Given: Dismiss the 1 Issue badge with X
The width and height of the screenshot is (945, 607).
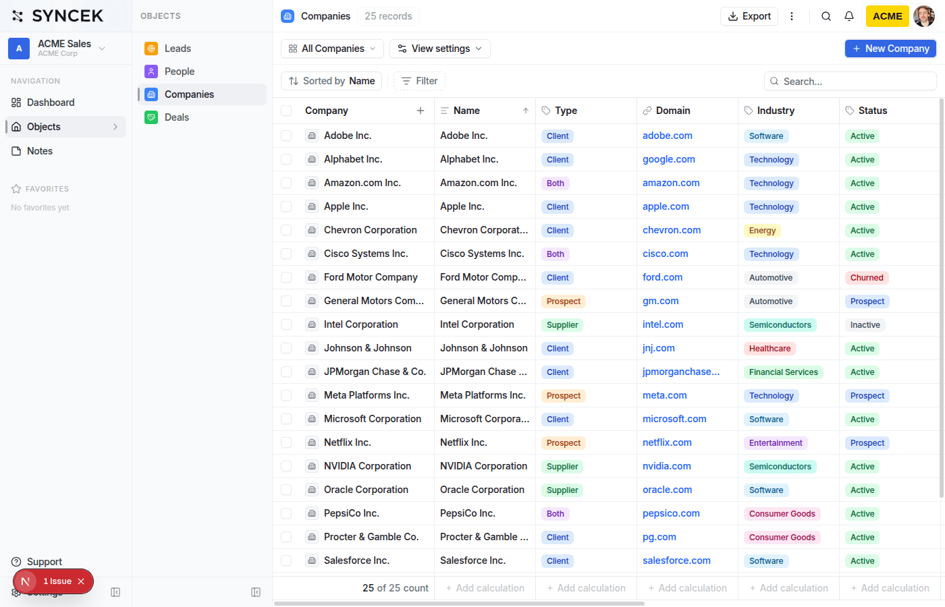Looking at the screenshot, I should click(81, 581).
